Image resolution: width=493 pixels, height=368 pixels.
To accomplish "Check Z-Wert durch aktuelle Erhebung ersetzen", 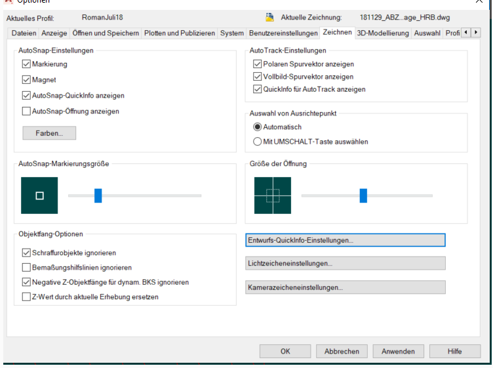I will (26, 297).
